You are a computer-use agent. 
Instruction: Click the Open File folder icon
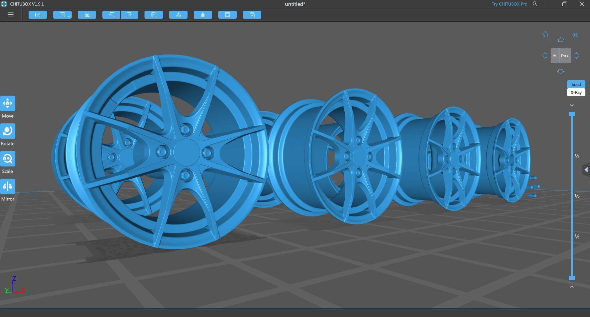(x=38, y=15)
